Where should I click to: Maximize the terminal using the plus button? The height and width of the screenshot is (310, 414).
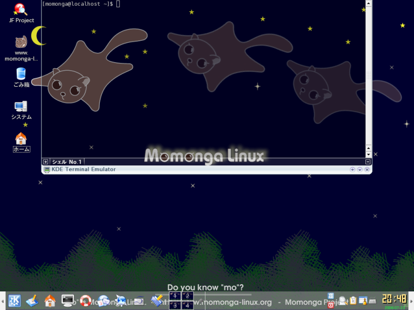point(352,169)
